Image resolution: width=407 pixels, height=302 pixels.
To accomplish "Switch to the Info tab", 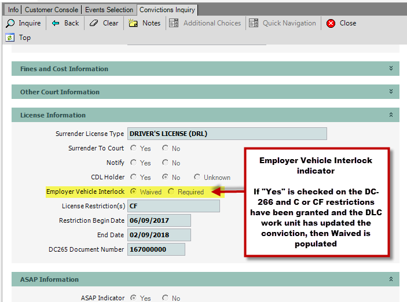I will [x=13, y=10].
